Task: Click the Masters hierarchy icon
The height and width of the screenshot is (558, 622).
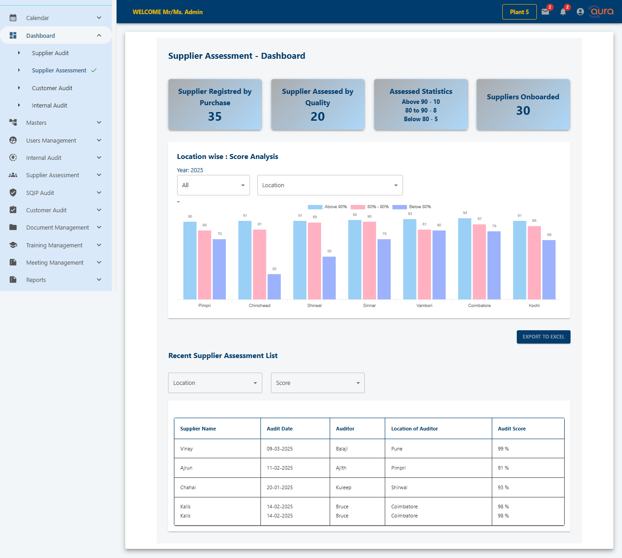Action: coord(13,123)
